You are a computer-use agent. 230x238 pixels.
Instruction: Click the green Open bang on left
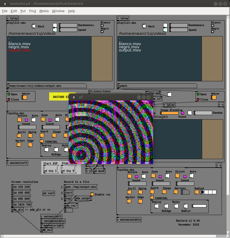click(x=9, y=94)
